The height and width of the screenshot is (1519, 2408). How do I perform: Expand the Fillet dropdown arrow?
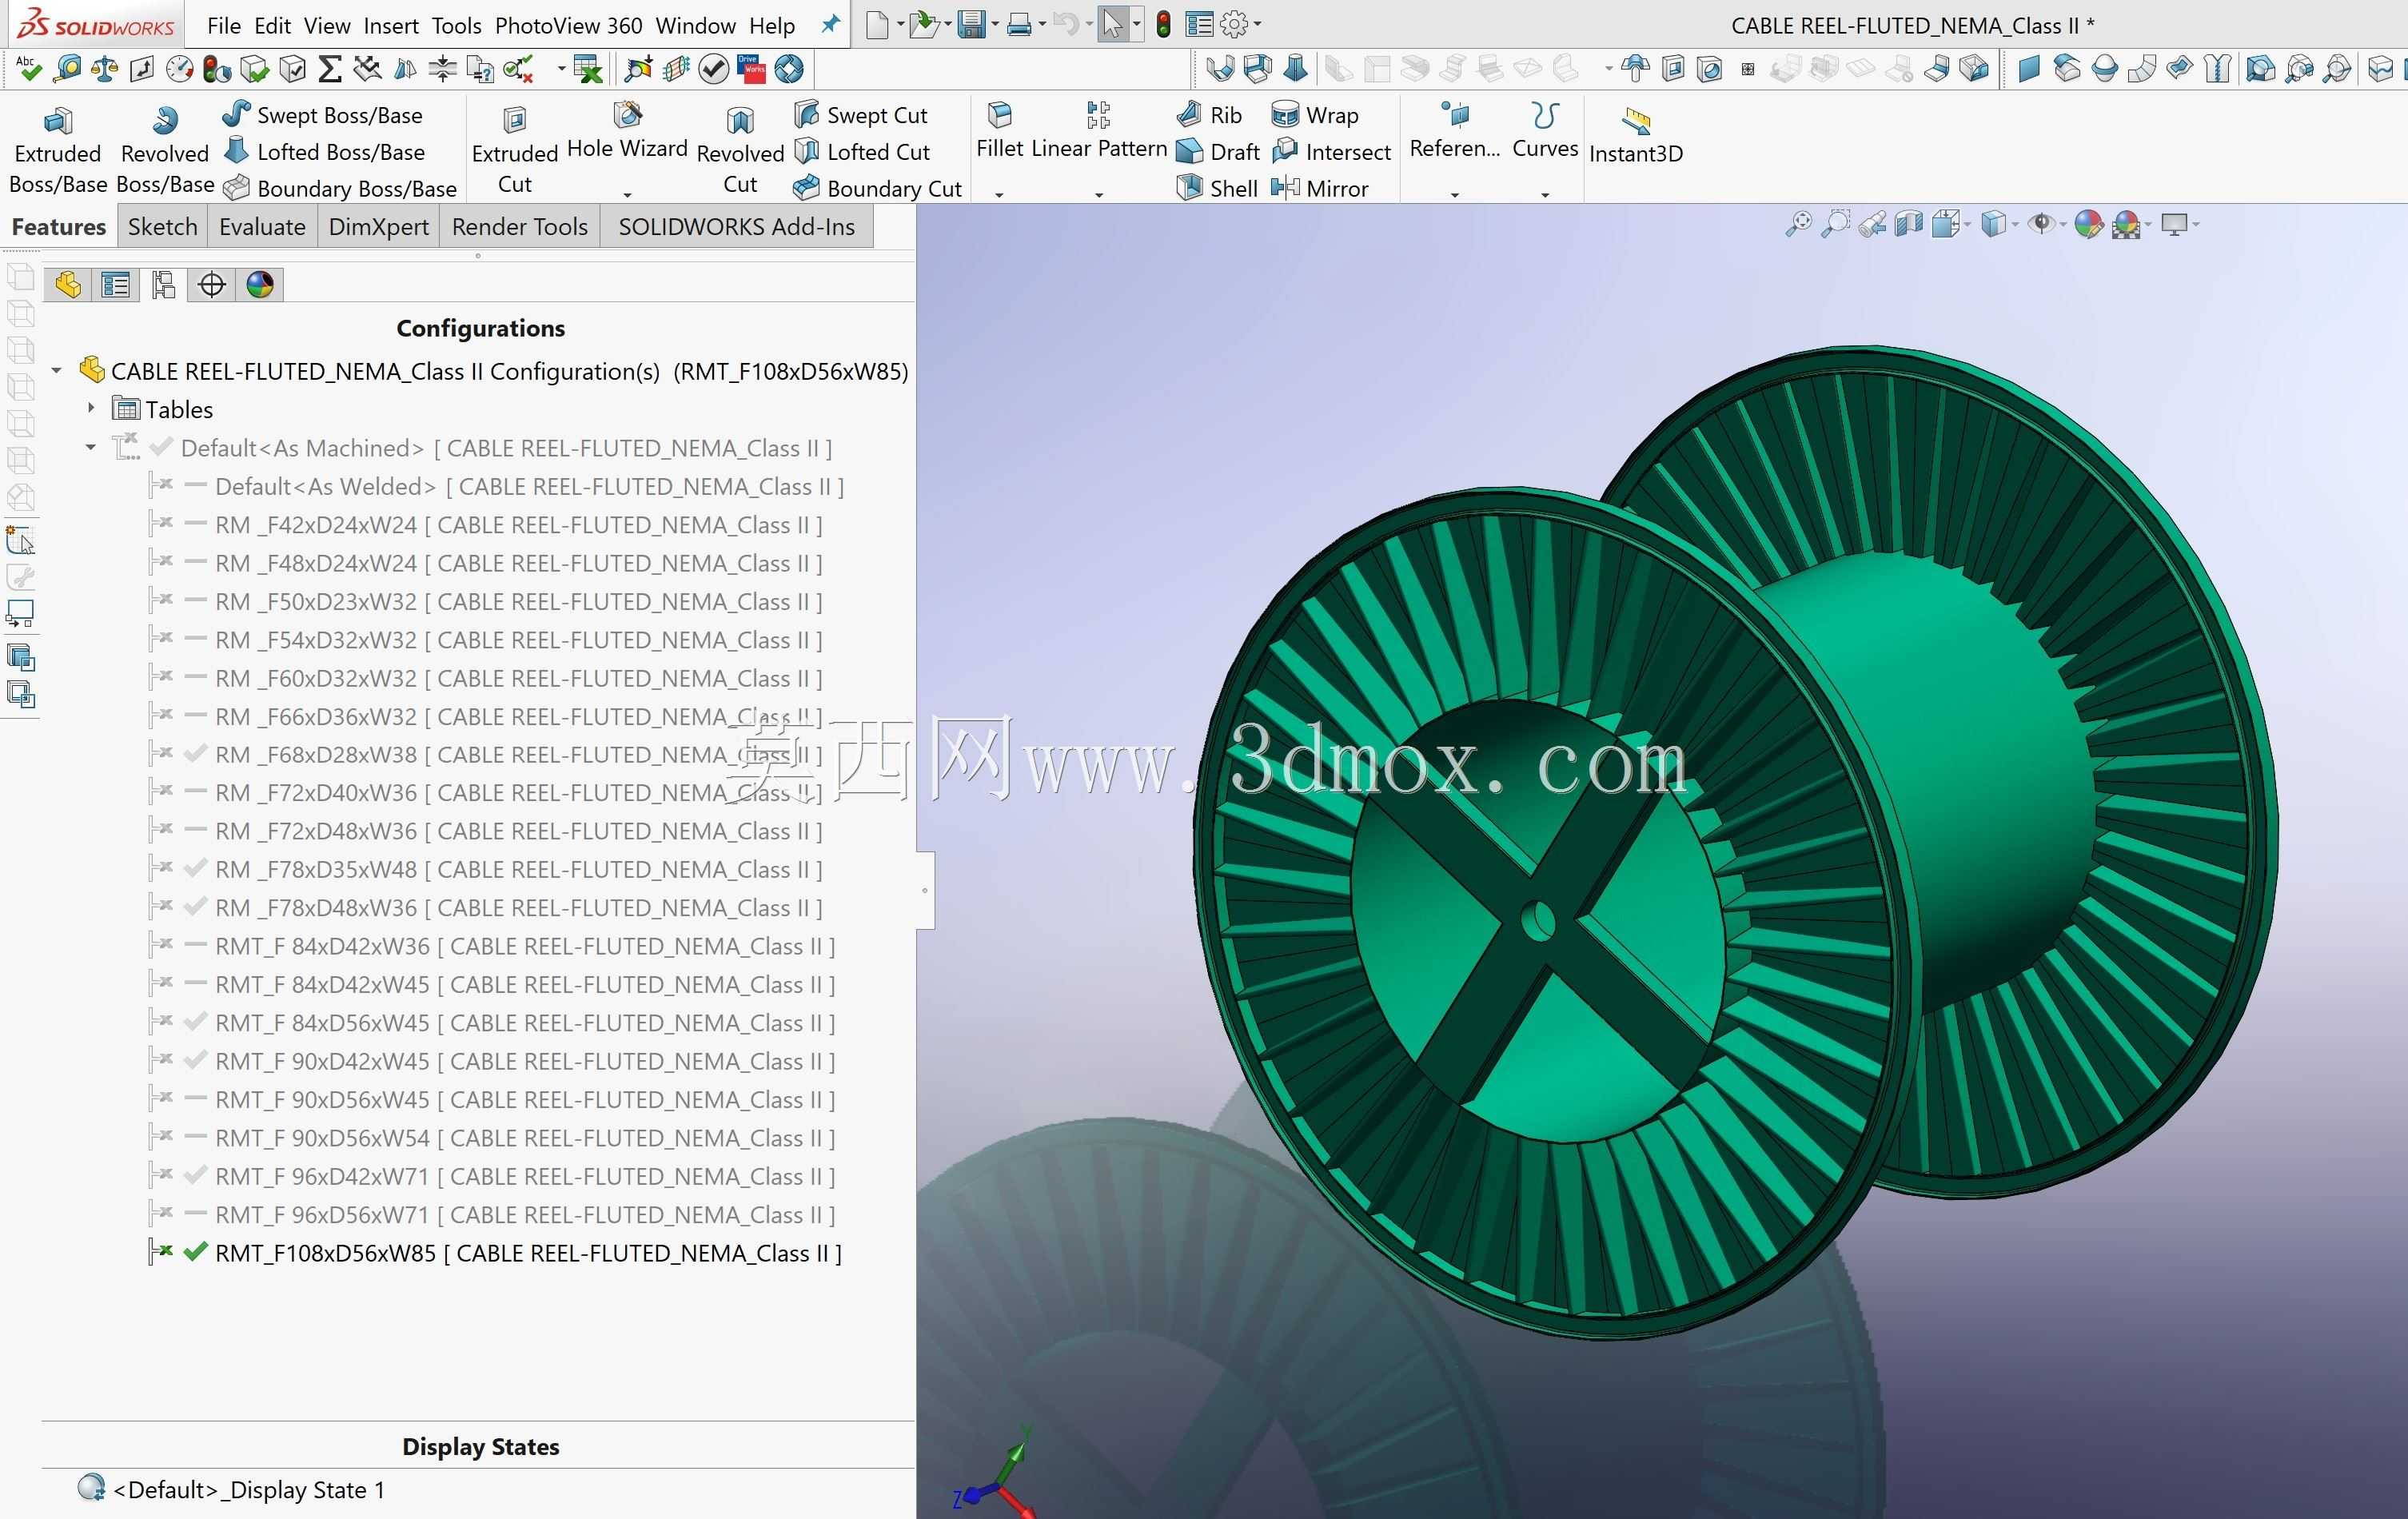(x=999, y=194)
